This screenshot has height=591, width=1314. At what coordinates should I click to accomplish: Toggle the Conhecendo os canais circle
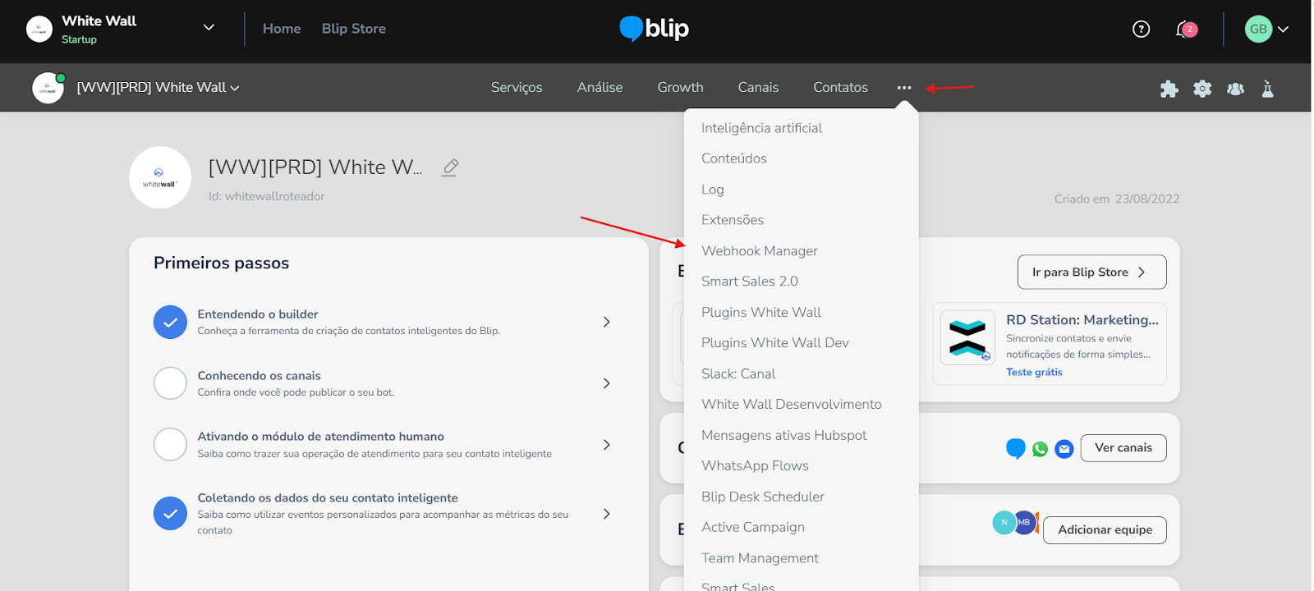pyautogui.click(x=170, y=383)
